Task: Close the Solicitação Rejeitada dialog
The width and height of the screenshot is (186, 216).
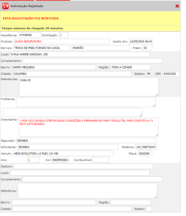Action: point(177,6)
